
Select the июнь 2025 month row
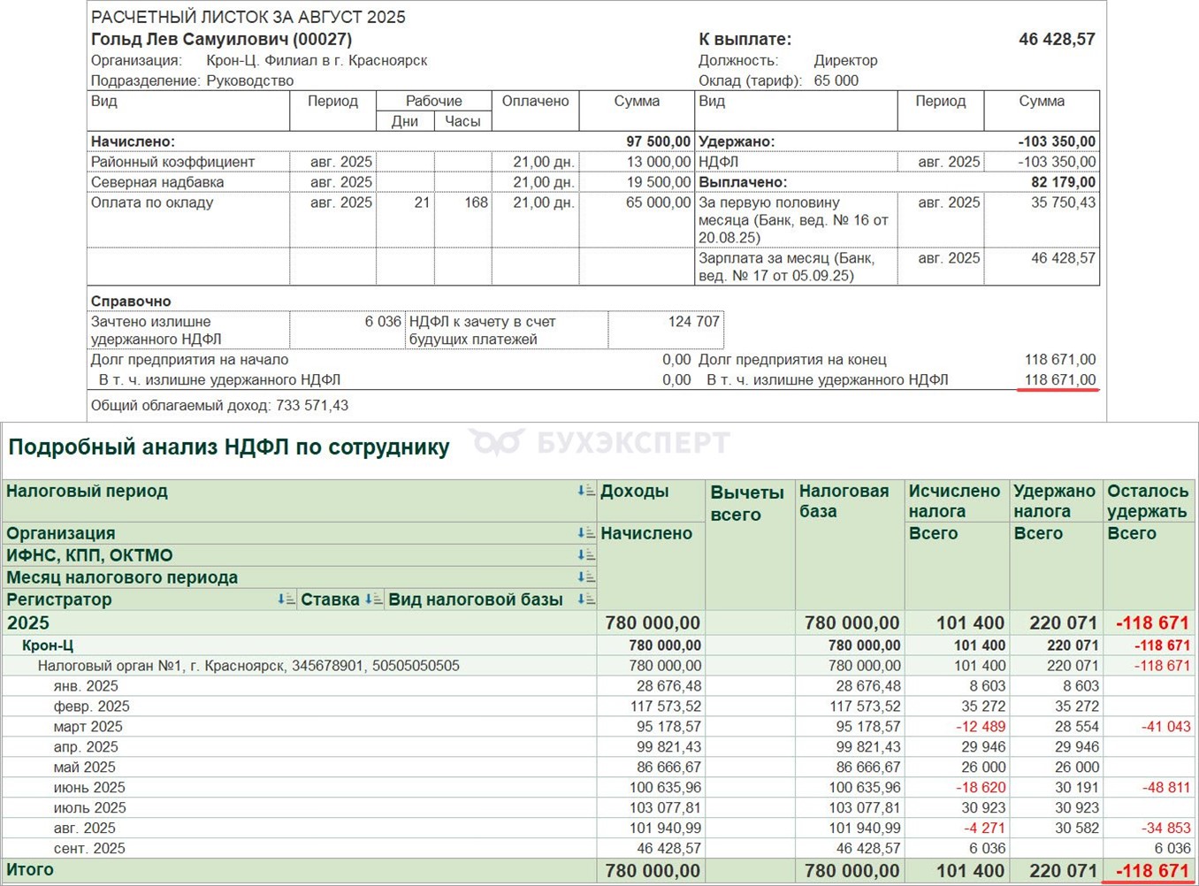point(88,788)
